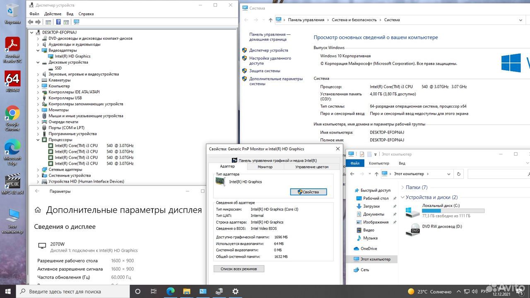530x298 pixels.
Task: Open 'Справка' menu in Device Manager
Action: (86, 14)
